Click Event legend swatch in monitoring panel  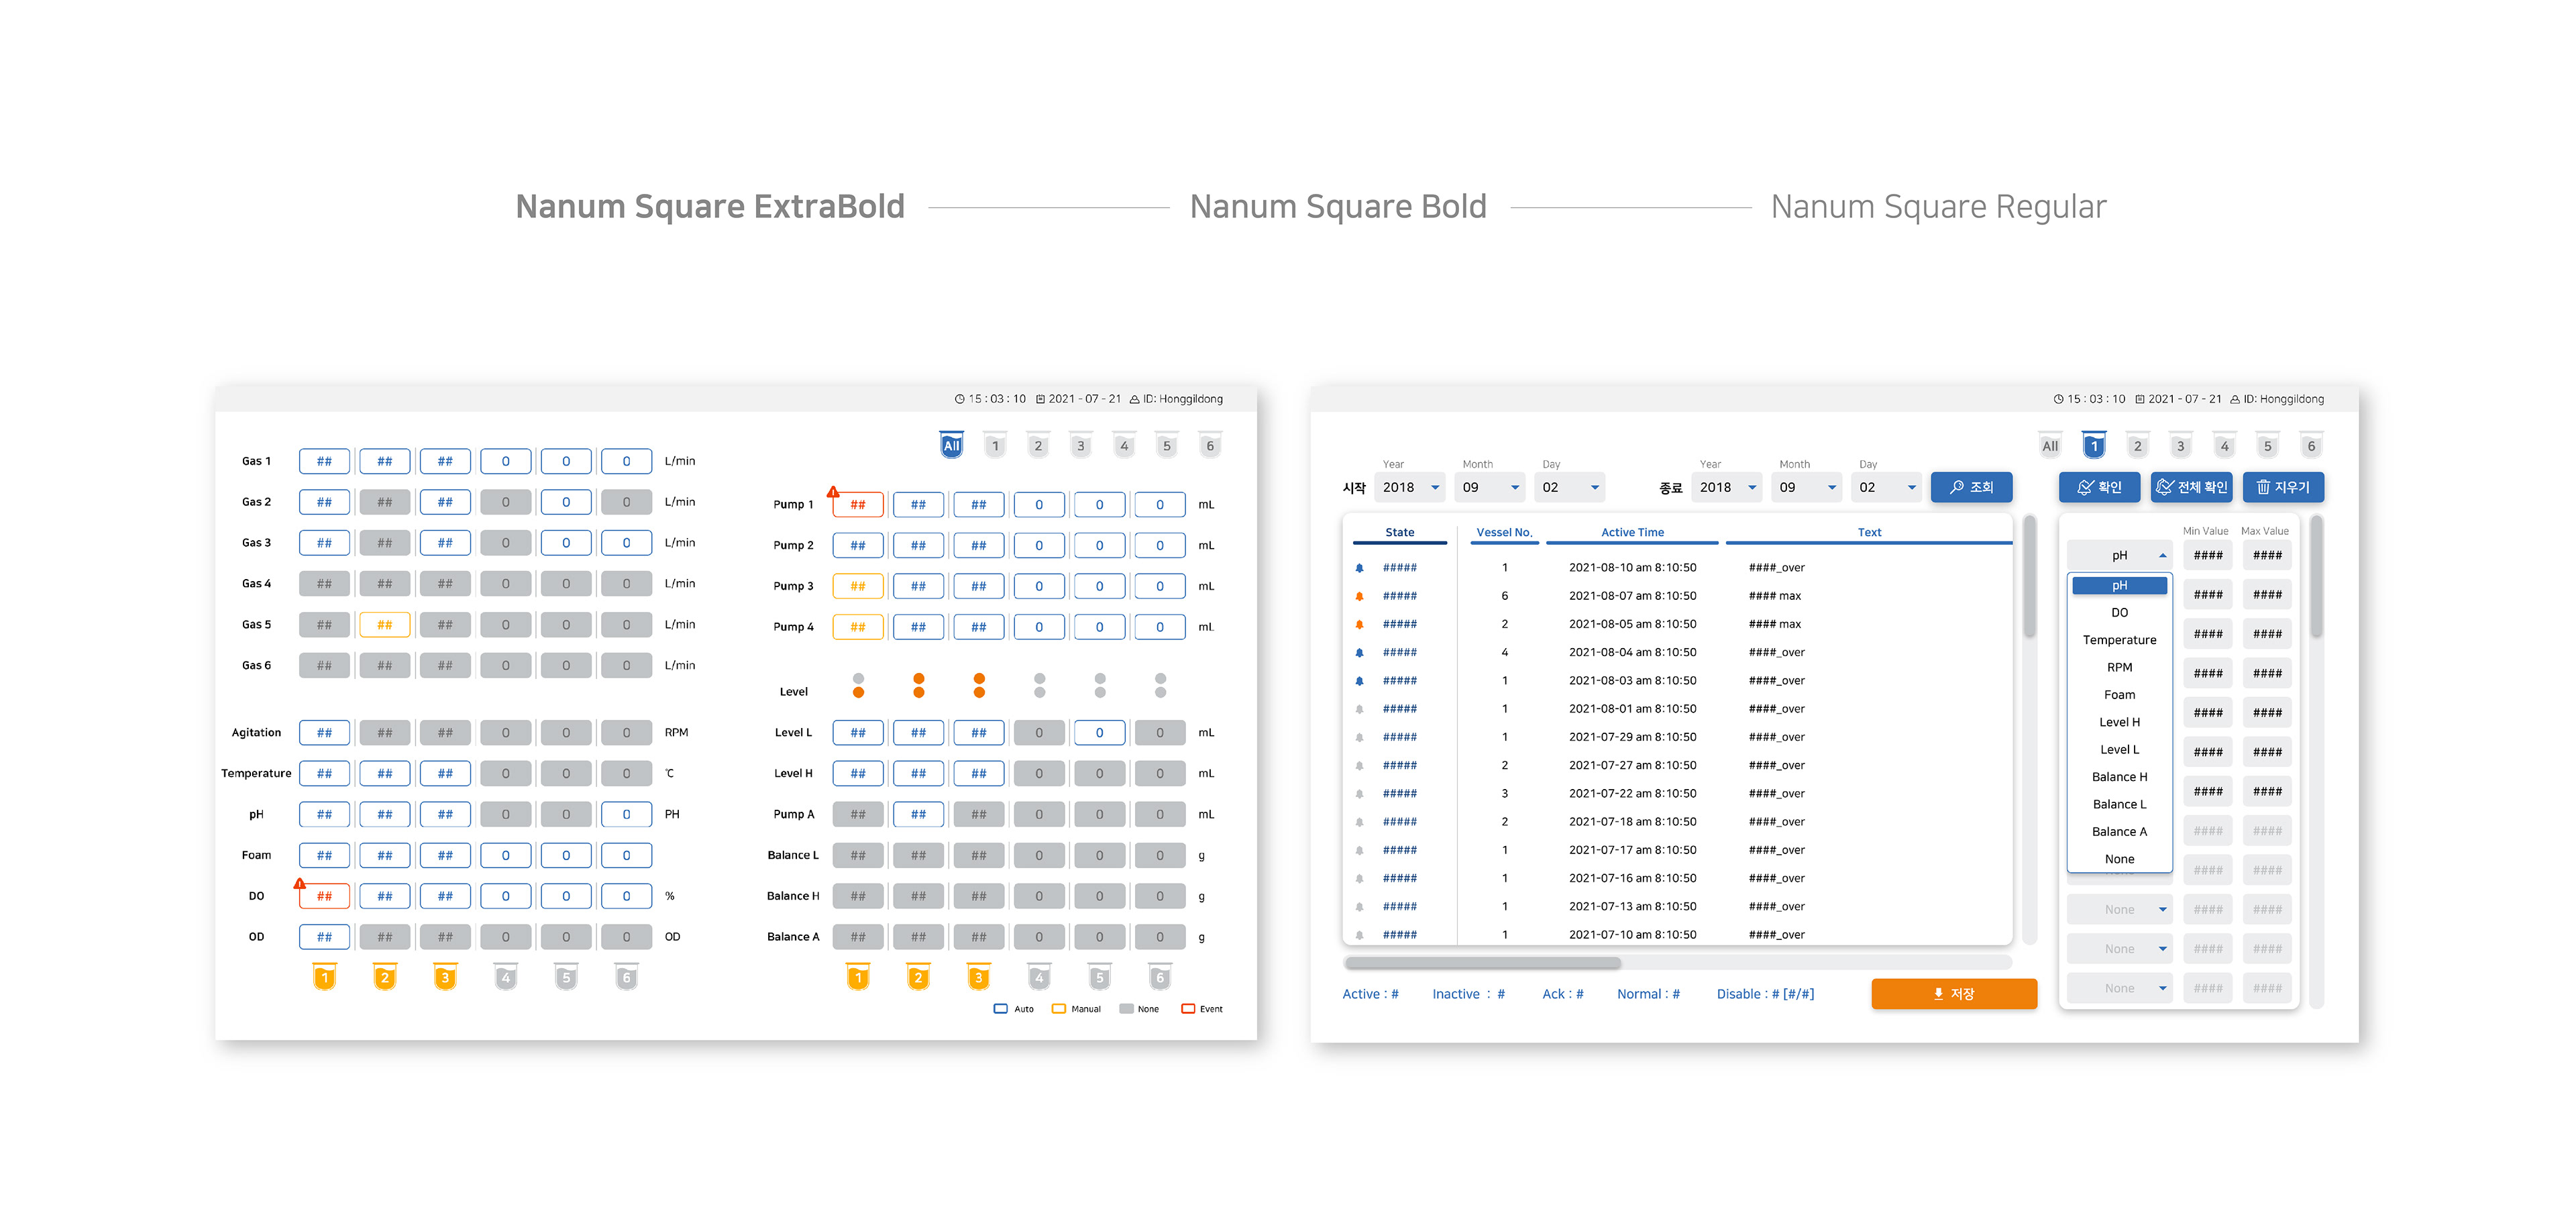(1188, 1009)
